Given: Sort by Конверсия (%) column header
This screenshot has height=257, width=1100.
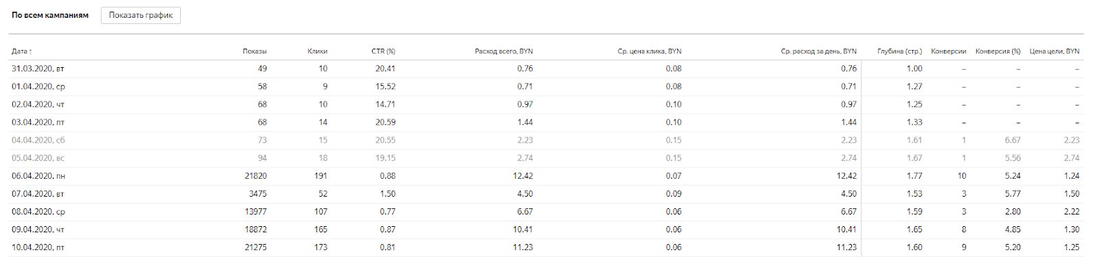Looking at the screenshot, I should [x=998, y=51].
